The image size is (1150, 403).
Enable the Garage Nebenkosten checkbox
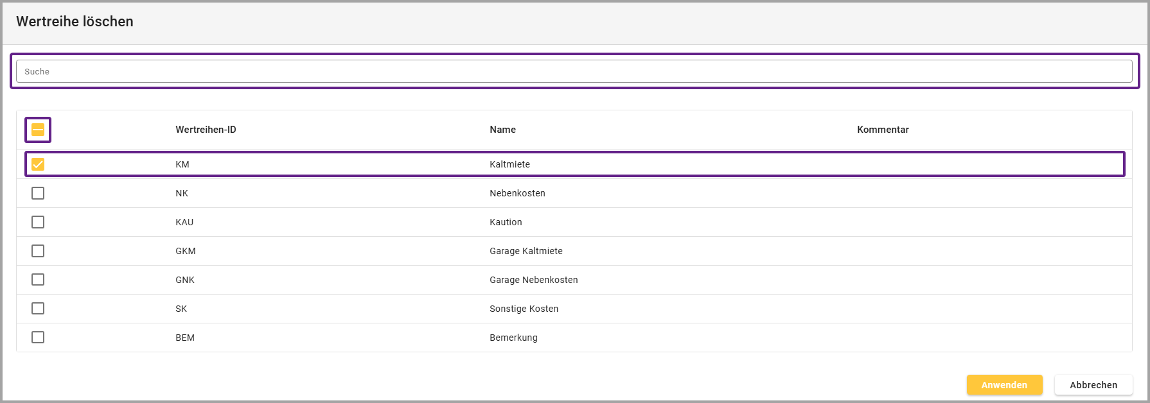(x=38, y=280)
